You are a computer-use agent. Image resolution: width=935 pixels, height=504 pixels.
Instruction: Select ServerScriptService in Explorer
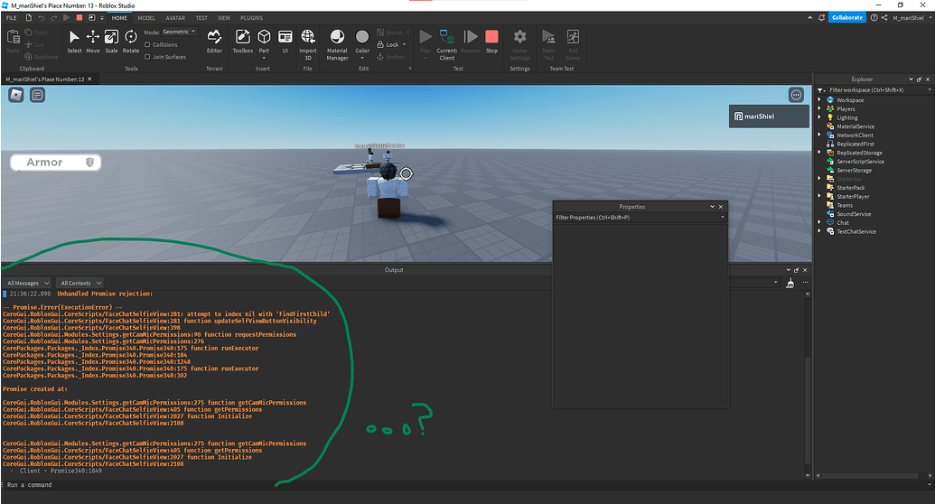pyautogui.click(x=860, y=162)
